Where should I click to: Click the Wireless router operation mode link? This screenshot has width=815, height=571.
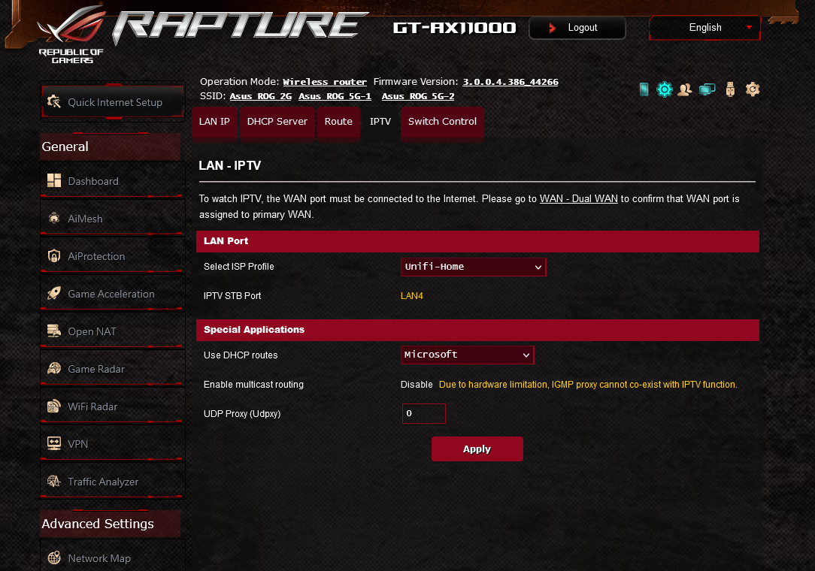pos(325,82)
